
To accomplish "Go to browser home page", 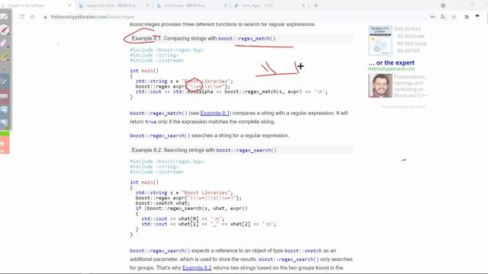I will 32,17.
